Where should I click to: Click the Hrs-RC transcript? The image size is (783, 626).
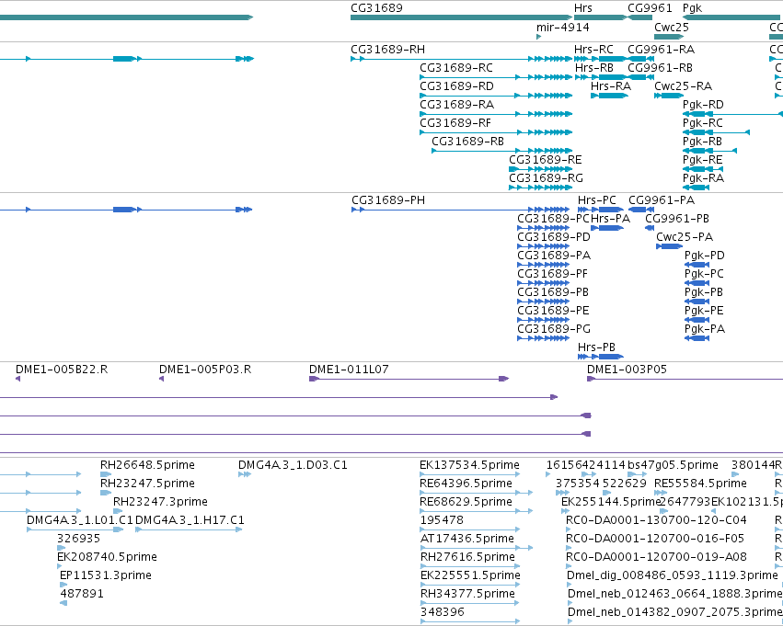click(x=600, y=59)
